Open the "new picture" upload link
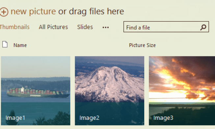 click(x=33, y=11)
